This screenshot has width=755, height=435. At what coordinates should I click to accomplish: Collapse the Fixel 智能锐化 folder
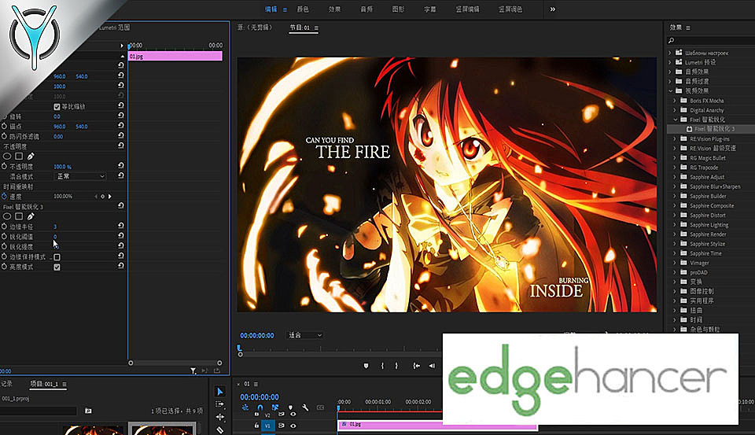(675, 120)
